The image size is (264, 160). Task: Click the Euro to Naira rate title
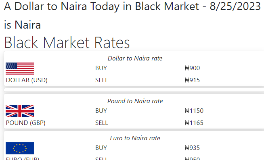coord(135,138)
